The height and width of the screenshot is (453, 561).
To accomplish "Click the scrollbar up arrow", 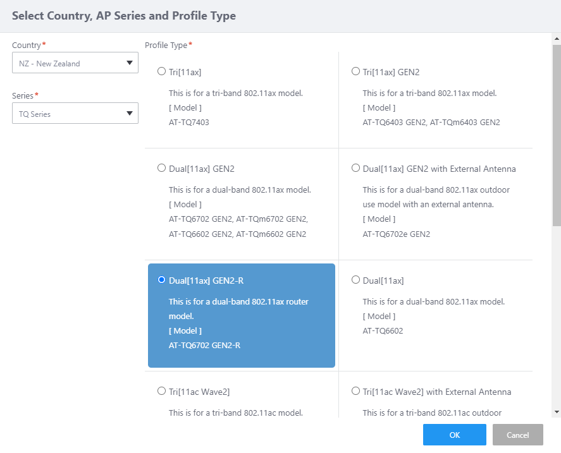I will (556, 39).
